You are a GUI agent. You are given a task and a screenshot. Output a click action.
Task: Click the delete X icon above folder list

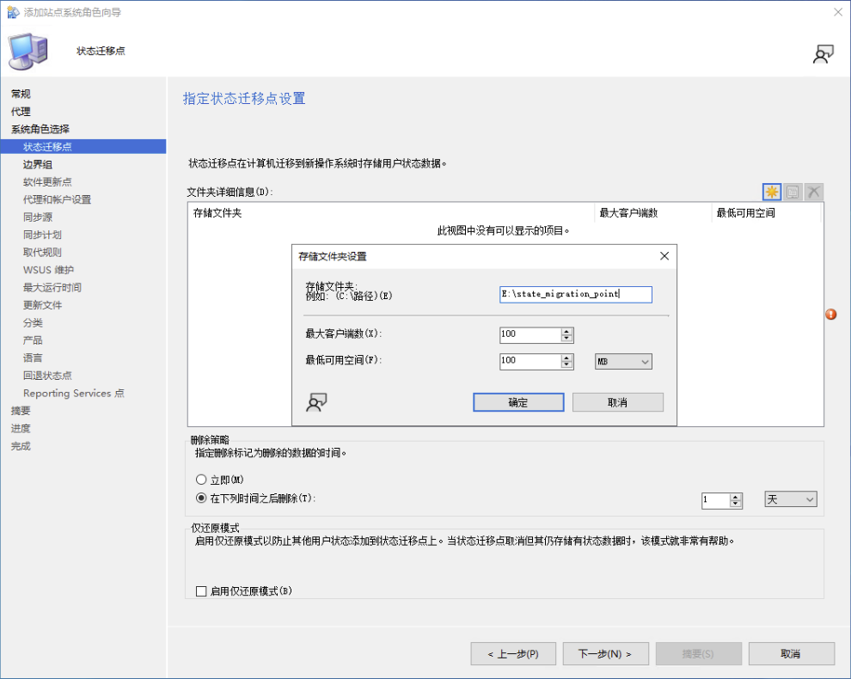point(813,192)
